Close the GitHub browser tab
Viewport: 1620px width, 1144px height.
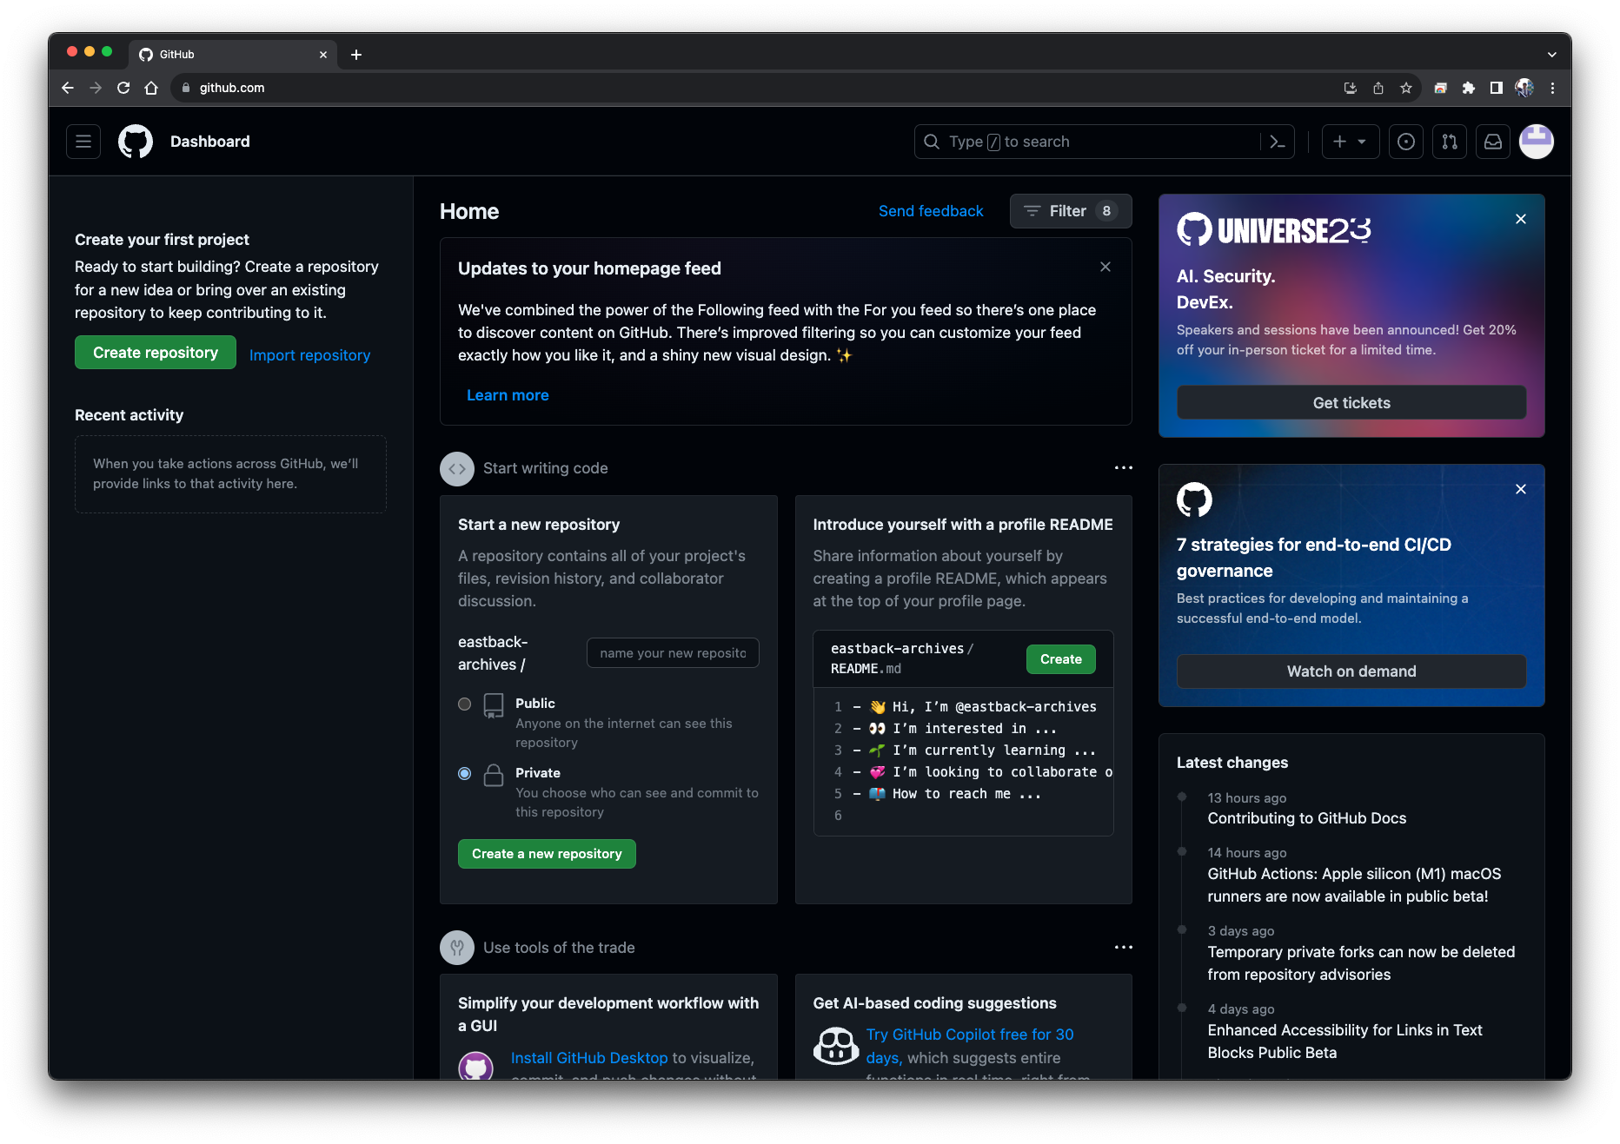click(x=323, y=55)
